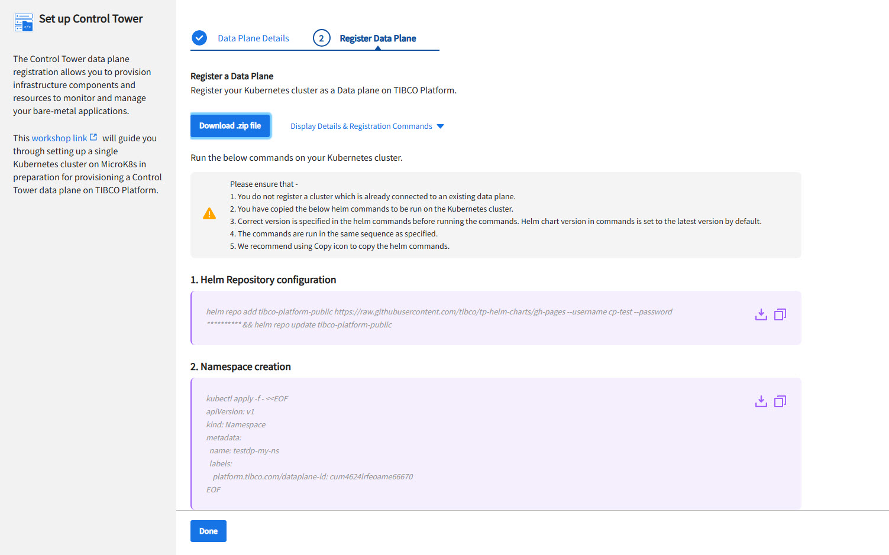
Task: Click warning item about Copy icon recommendation
Action: 340,246
